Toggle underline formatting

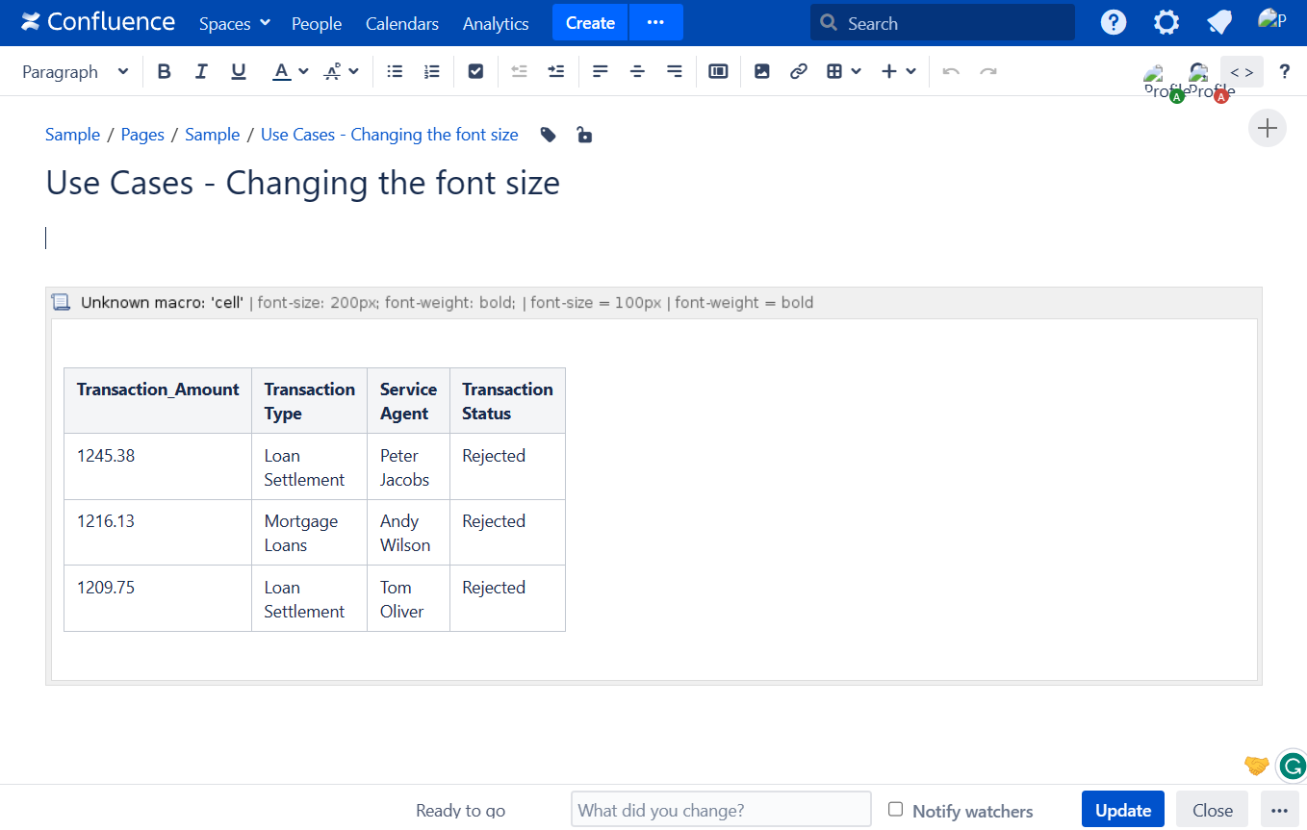click(x=239, y=71)
